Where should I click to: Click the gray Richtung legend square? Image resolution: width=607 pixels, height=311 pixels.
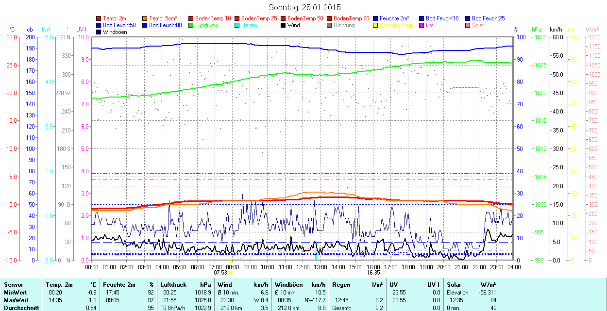click(330, 25)
